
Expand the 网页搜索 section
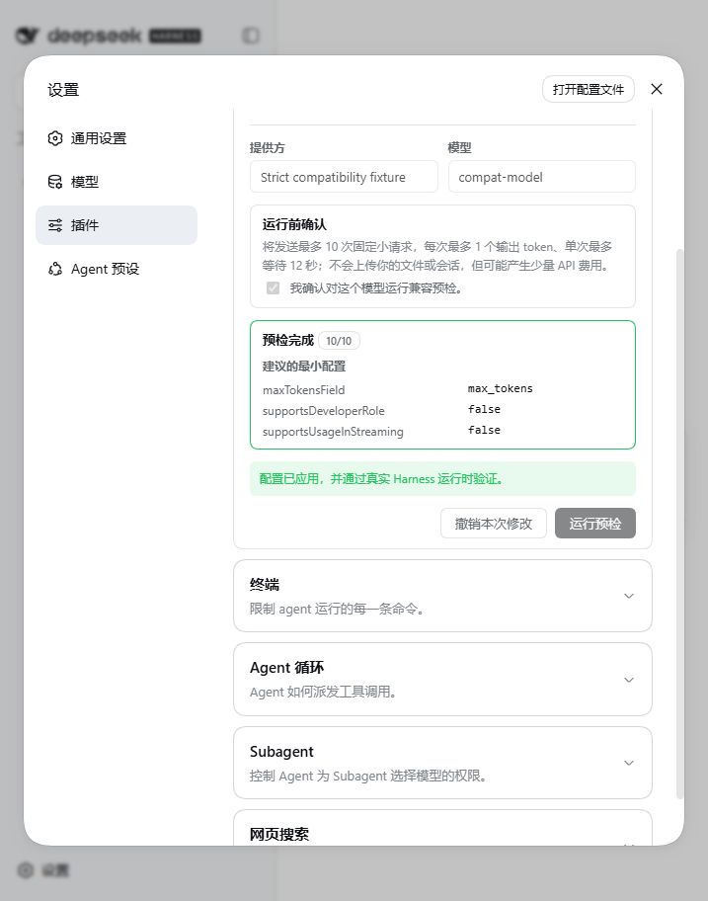pos(442,828)
